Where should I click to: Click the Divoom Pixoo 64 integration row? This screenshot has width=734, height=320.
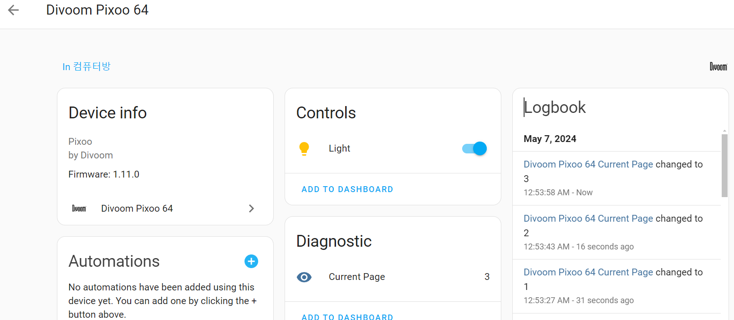pyautogui.click(x=165, y=208)
